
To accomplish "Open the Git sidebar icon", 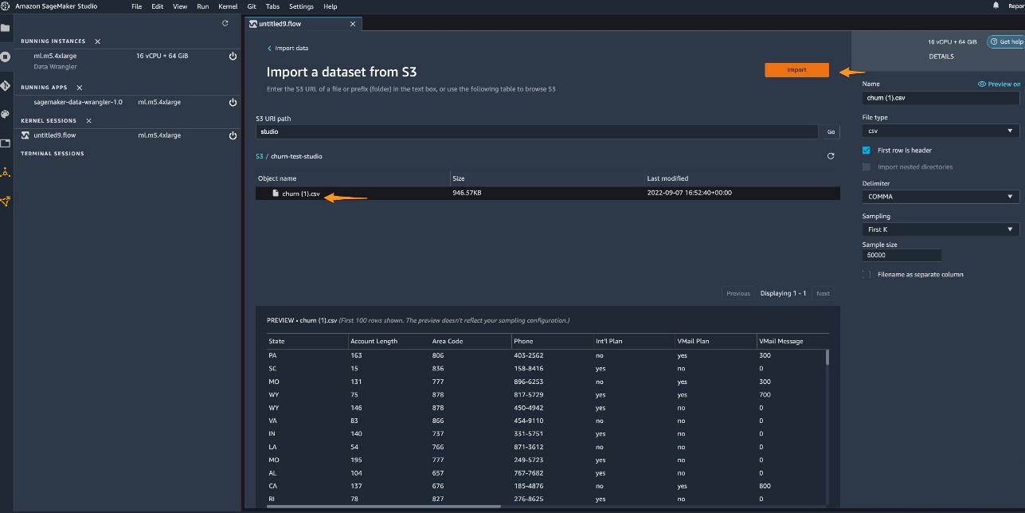I will pos(6,85).
